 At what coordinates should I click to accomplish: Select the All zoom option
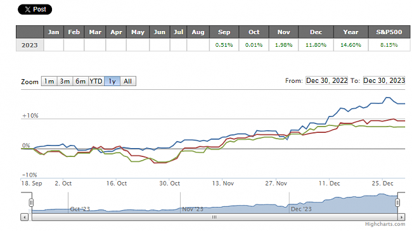(x=128, y=81)
